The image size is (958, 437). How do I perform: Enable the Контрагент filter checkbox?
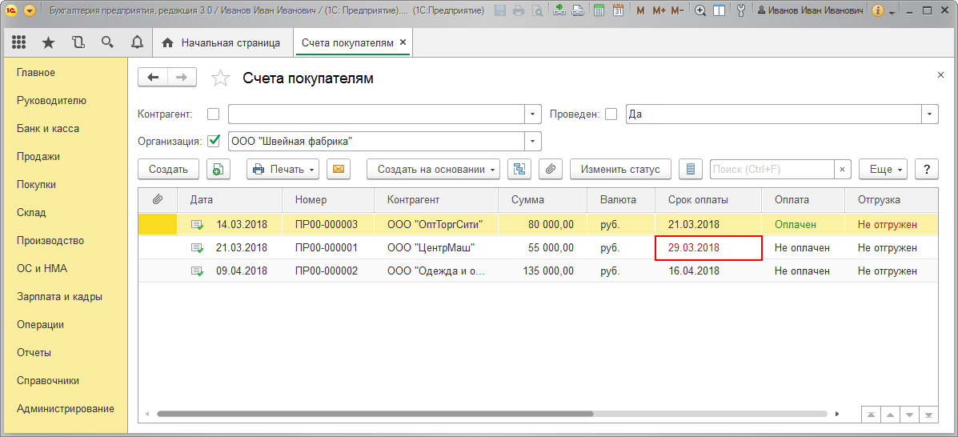[x=213, y=114]
